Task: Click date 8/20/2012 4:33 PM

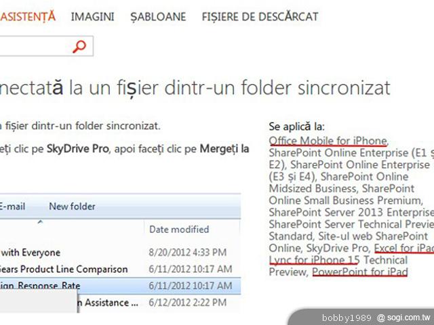Action: click(187, 253)
